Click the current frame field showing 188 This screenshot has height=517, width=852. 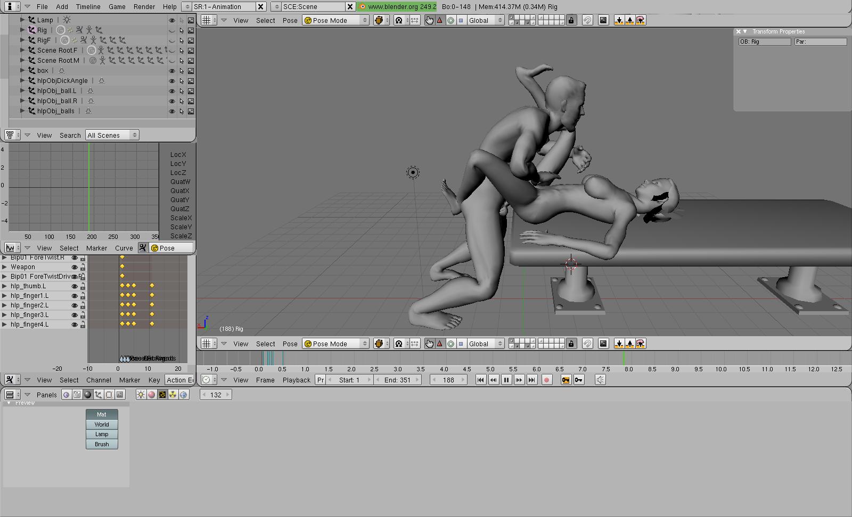448,380
